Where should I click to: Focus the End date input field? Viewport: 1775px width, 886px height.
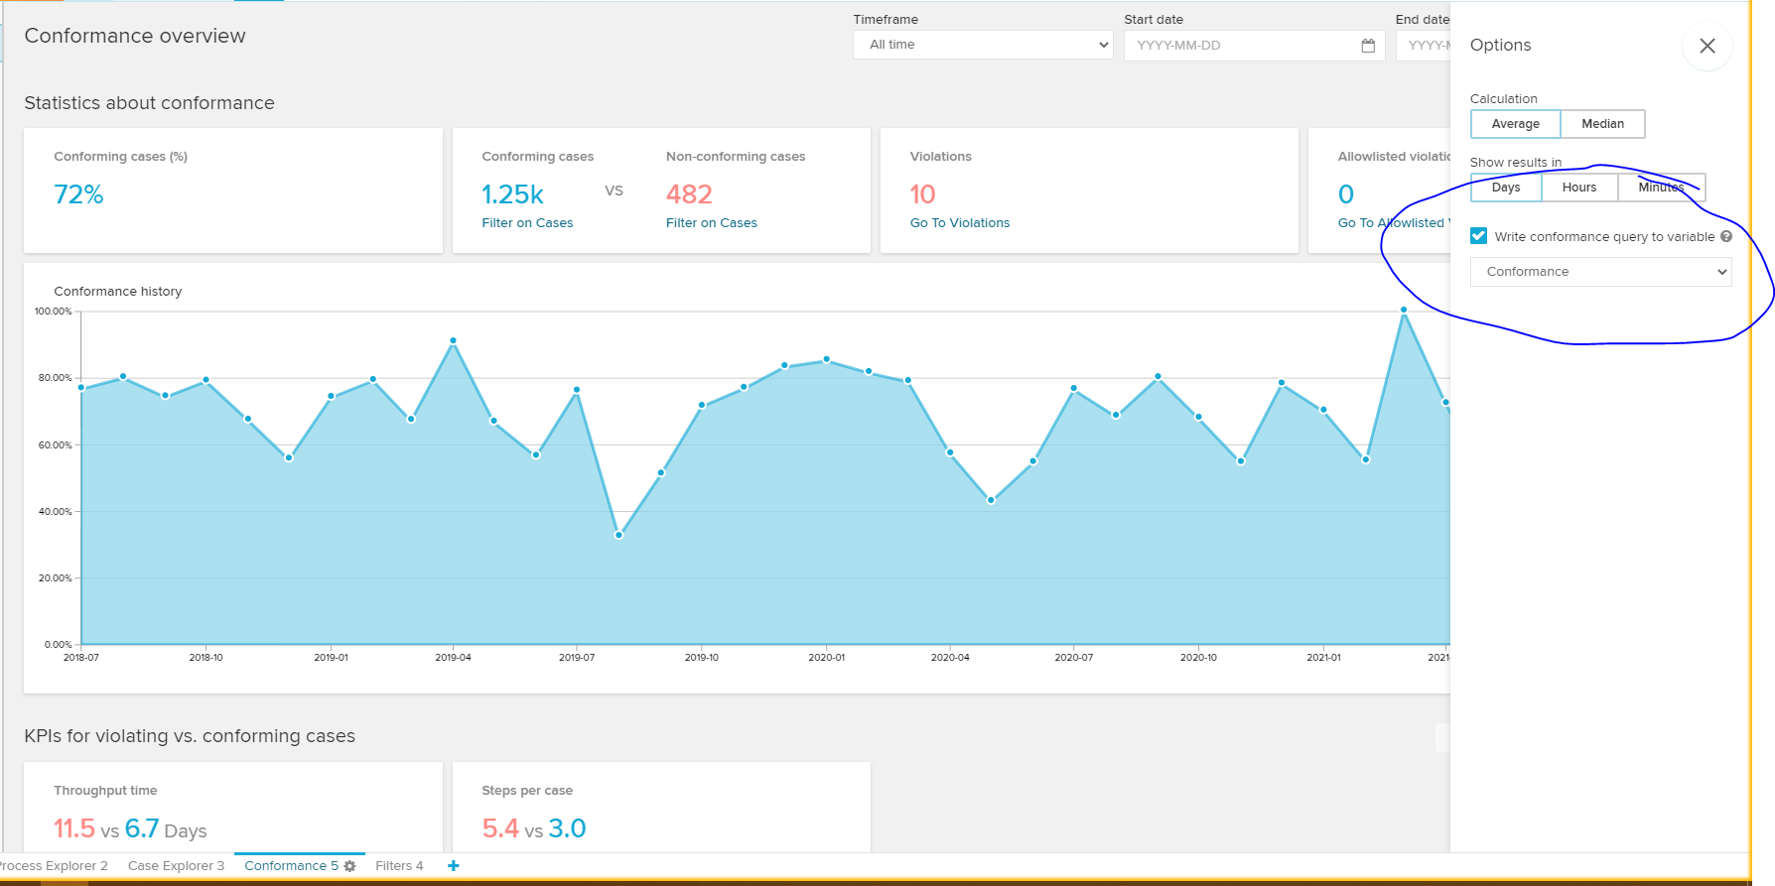pyautogui.click(x=1424, y=46)
